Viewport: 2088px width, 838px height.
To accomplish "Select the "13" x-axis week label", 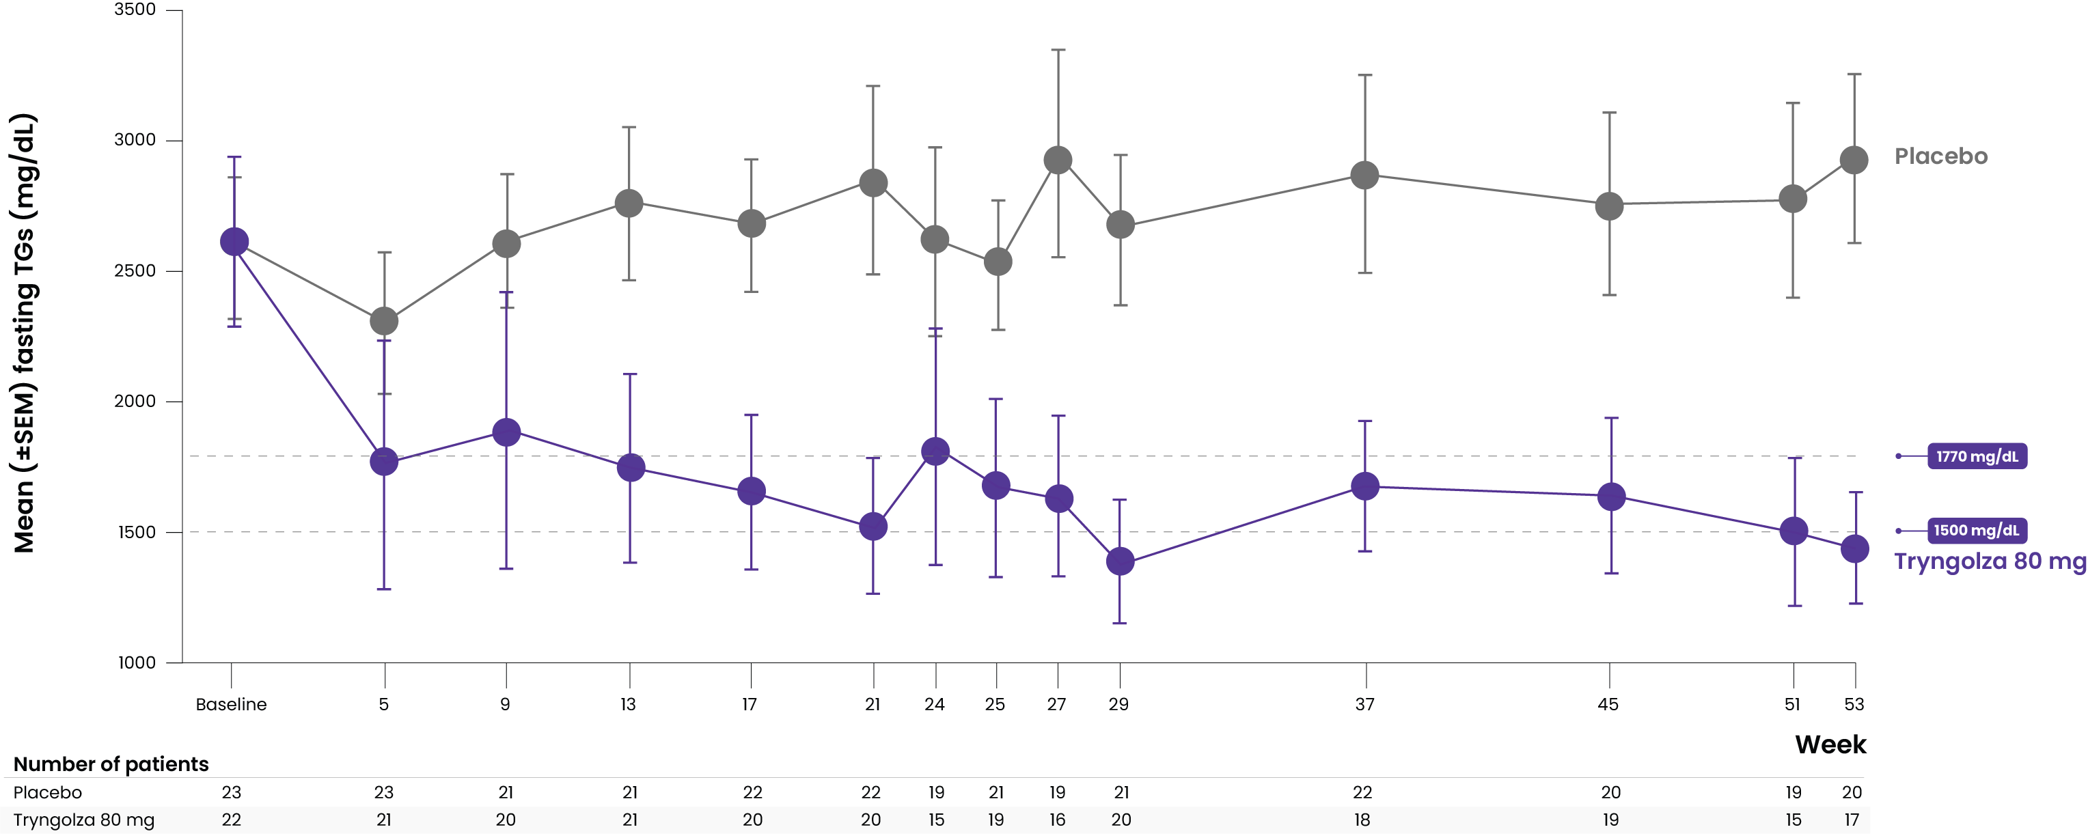I will coord(628,704).
